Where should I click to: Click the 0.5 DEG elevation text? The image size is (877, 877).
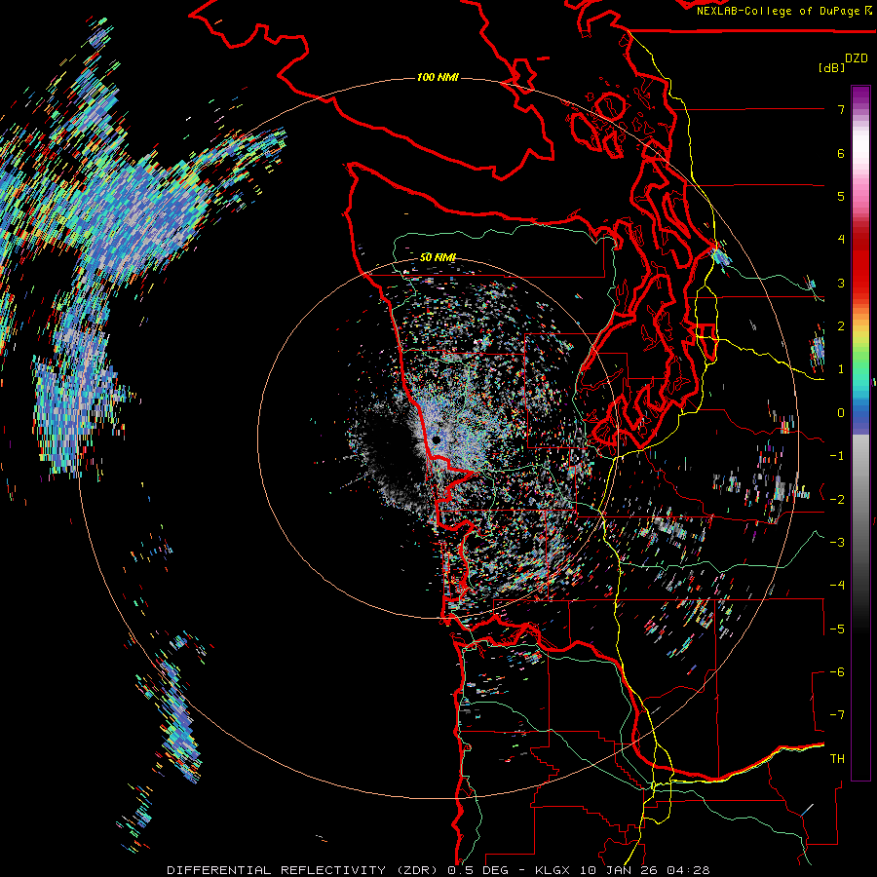tap(477, 870)
